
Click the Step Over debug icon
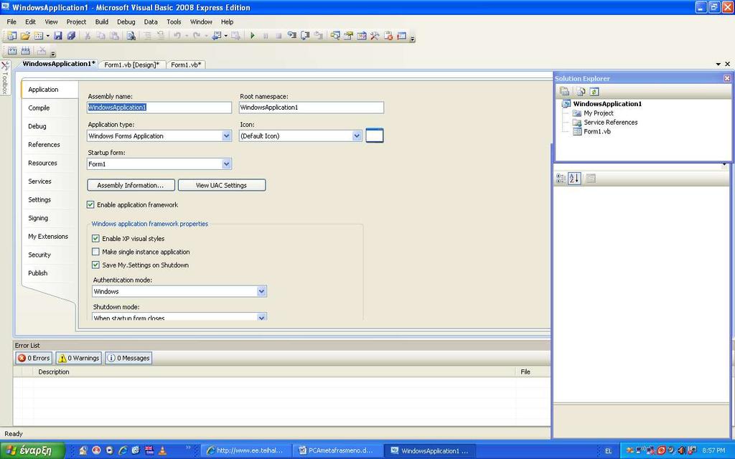[x=305, y=36]
